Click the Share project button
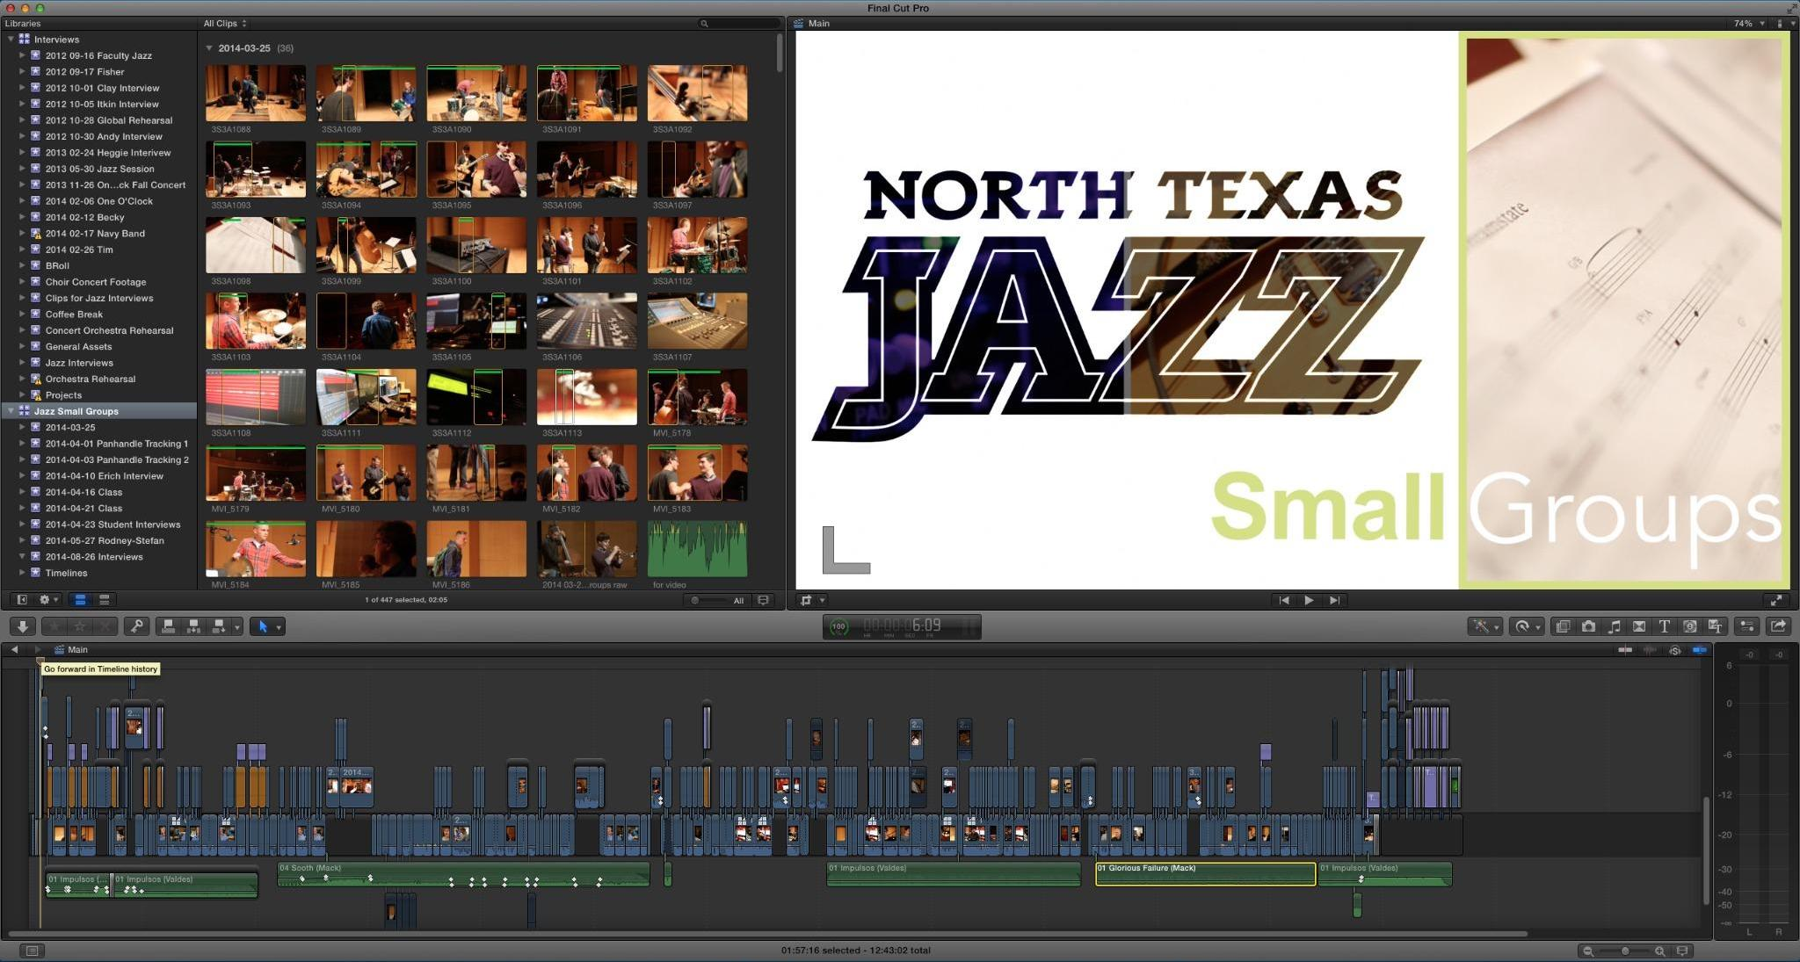Screen dimensions: 1800x962 [x=1778, y=626]
